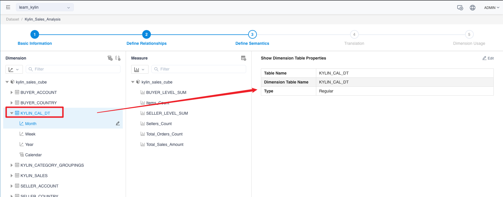The image size is (503, 197).
Task: Click add named set braces icon
Action: [x=118, y=58]
